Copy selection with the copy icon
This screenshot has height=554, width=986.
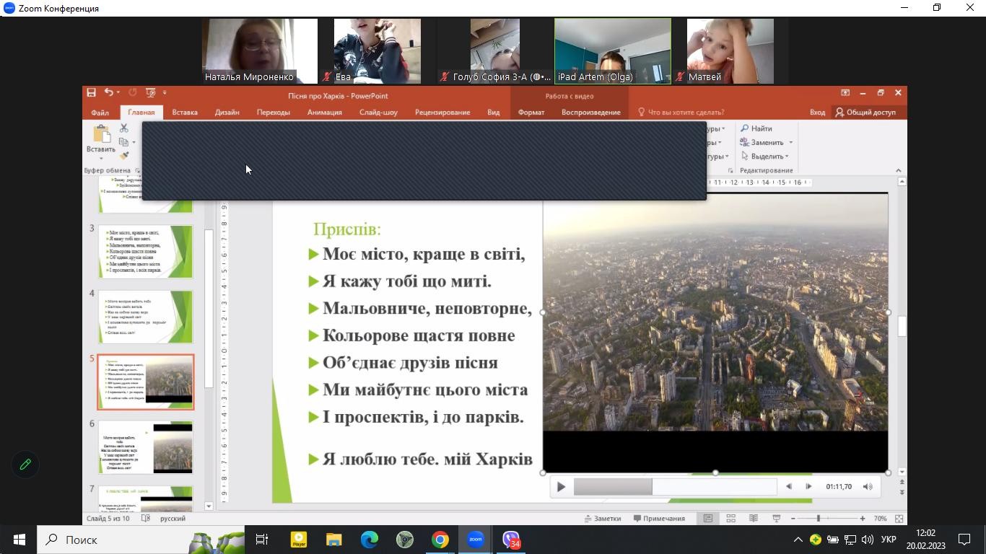coord(123,142)
